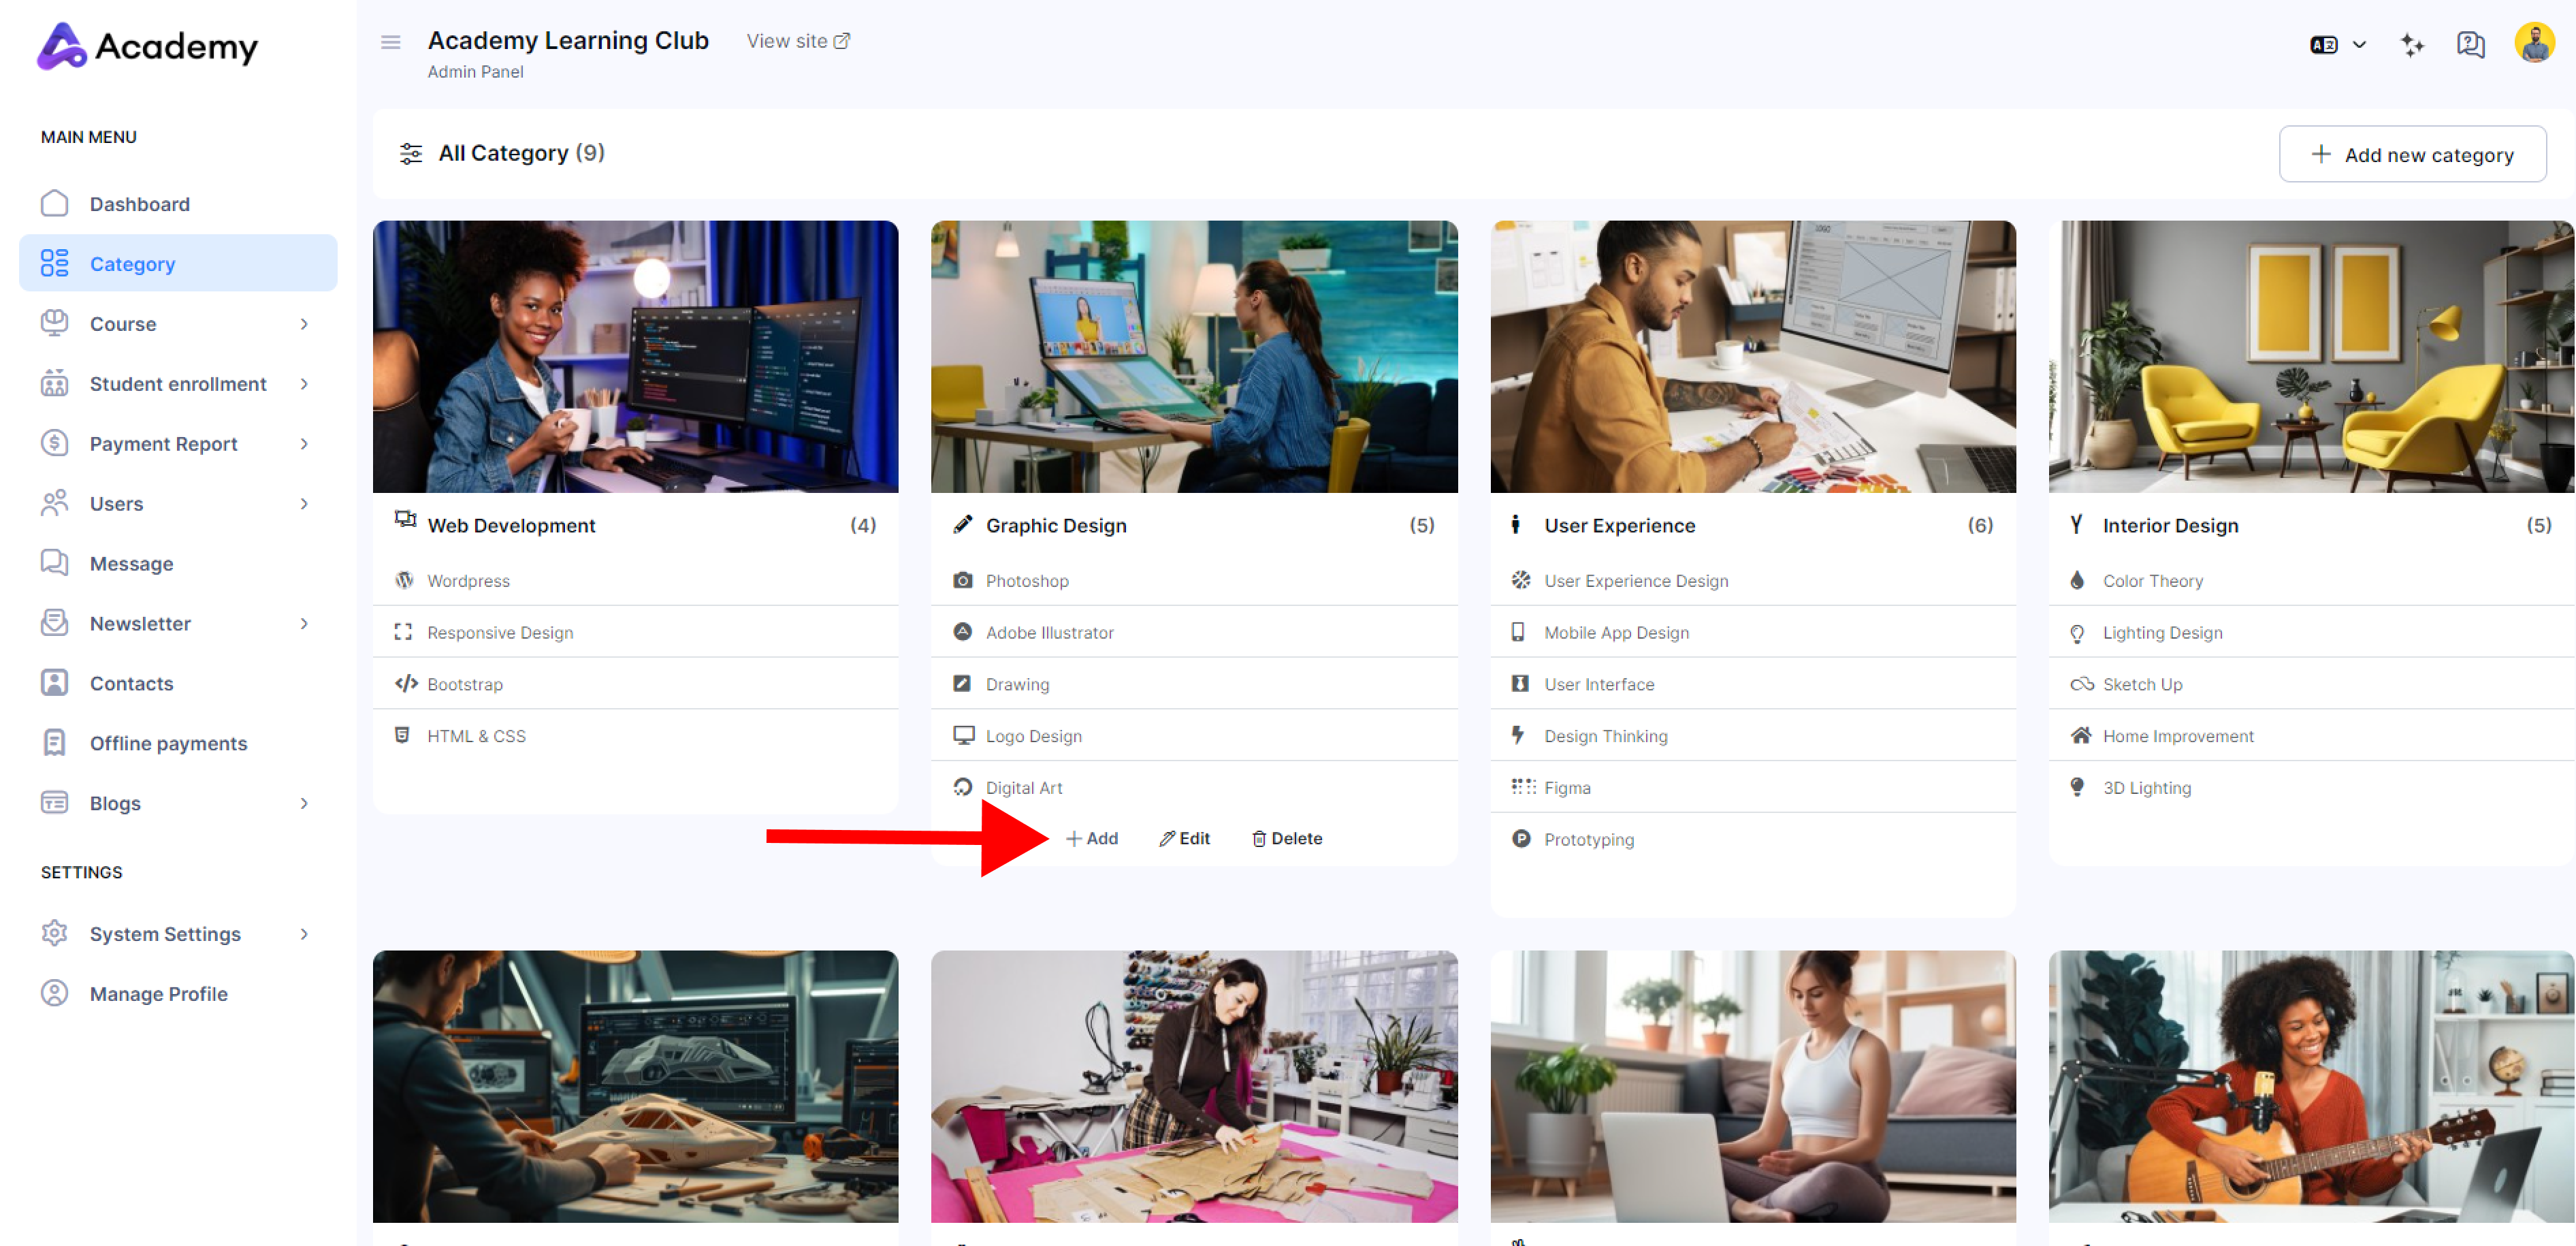The image size is (2576, 1246).
Task: Click the AI sparkle icon in header
Action: [2412, 44]
